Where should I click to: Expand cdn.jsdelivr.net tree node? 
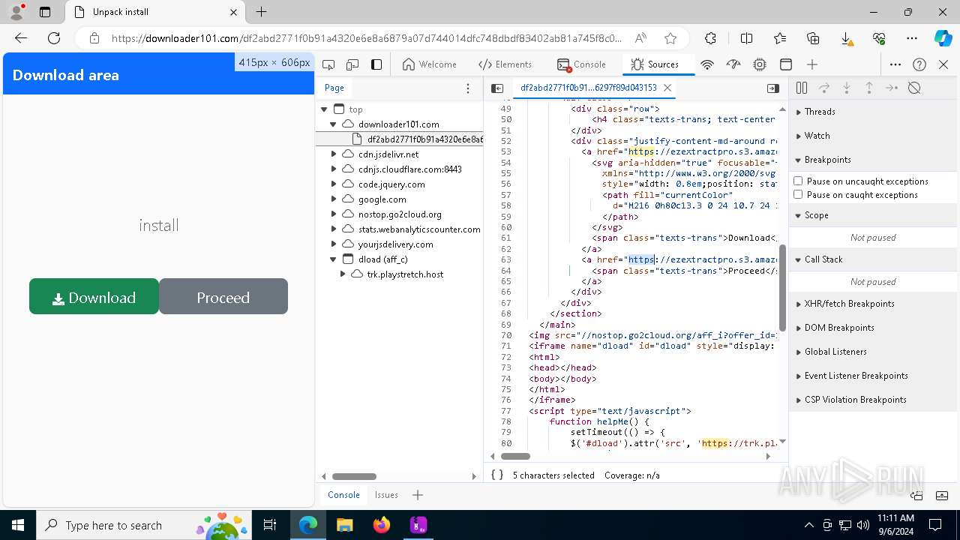coord(334,154)
